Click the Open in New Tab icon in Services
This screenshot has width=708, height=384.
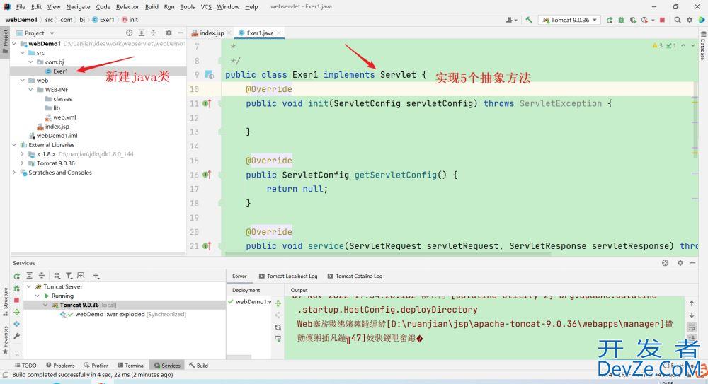pos(81,276)
